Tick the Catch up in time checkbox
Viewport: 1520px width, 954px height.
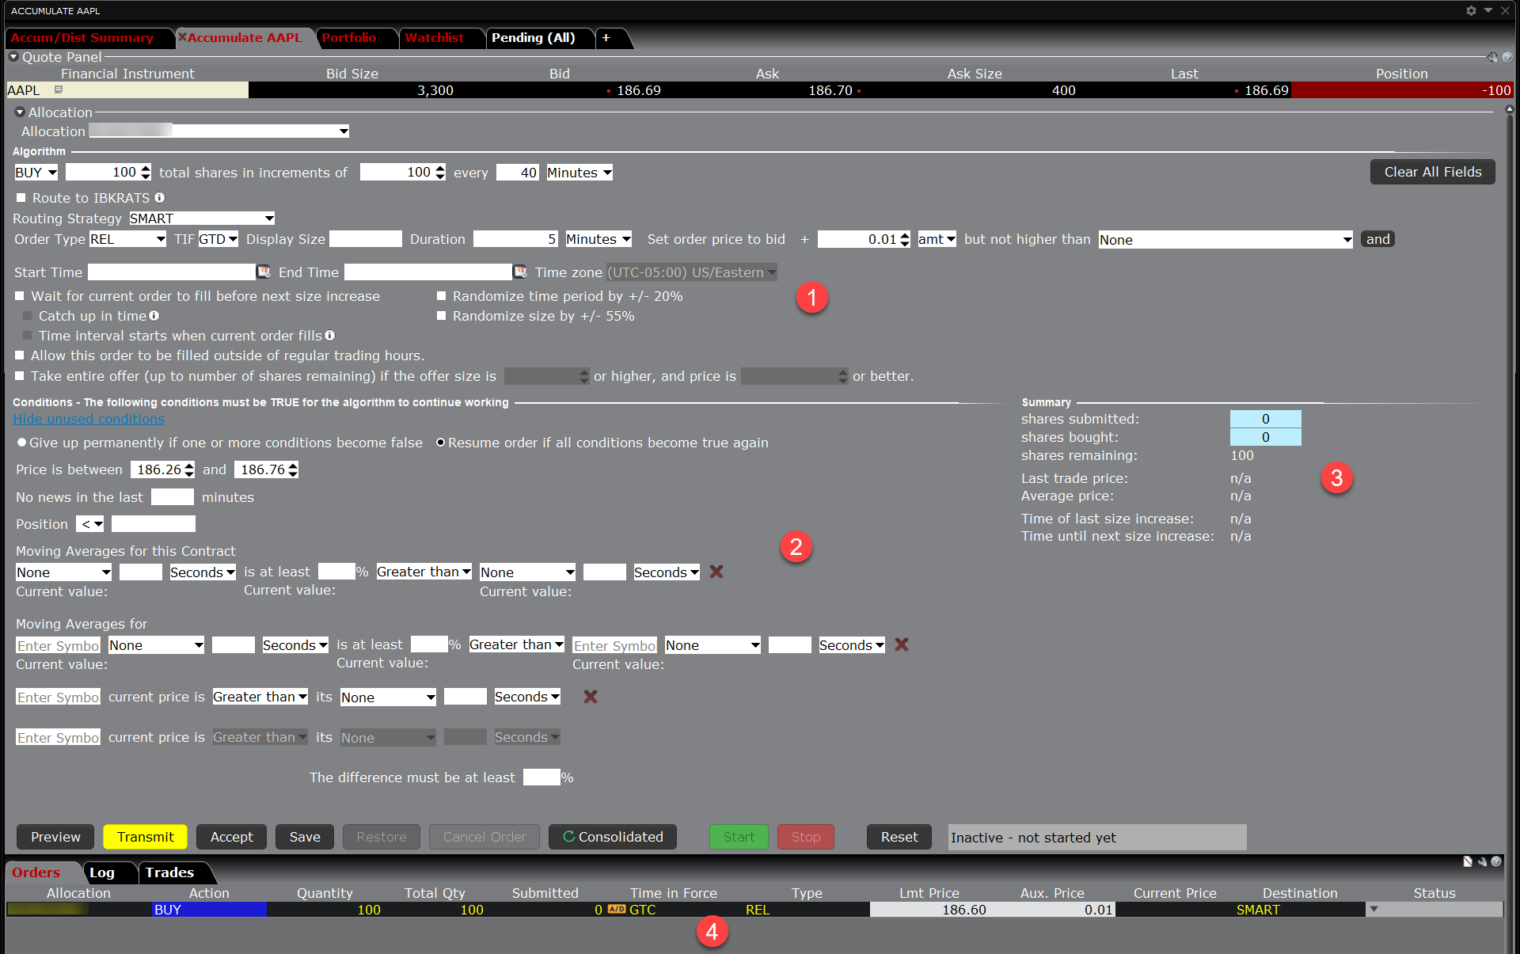[x=28, y=316]
